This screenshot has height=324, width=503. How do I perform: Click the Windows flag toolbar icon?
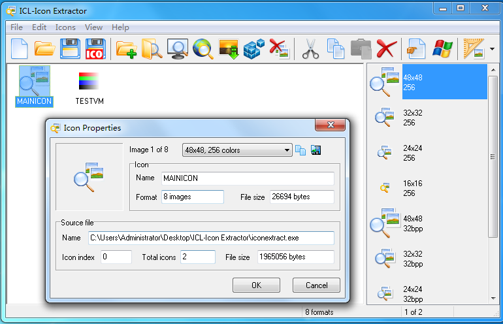(x=442, y=49)
